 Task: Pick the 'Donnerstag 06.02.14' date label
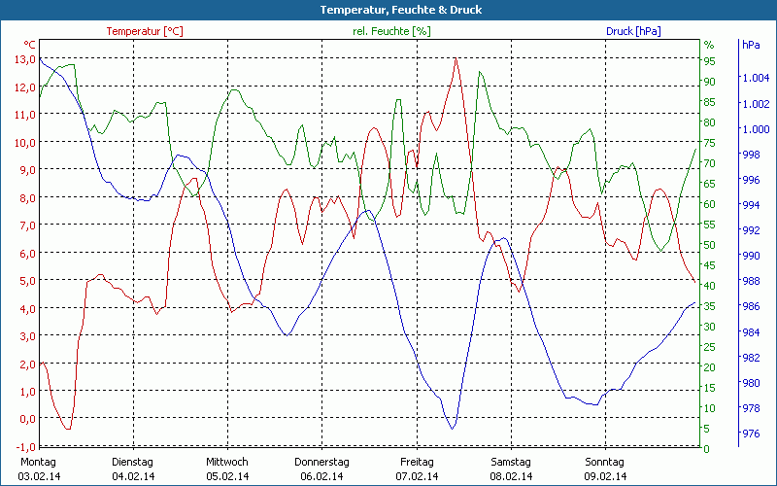click(x=321, y=469)
